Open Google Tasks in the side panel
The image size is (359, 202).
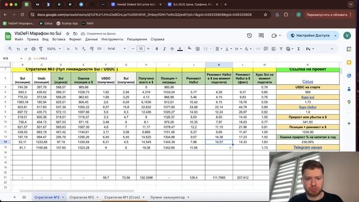coord(349,76)
